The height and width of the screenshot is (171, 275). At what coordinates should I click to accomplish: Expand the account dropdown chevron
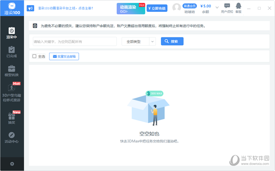click(x=217, y=7)
